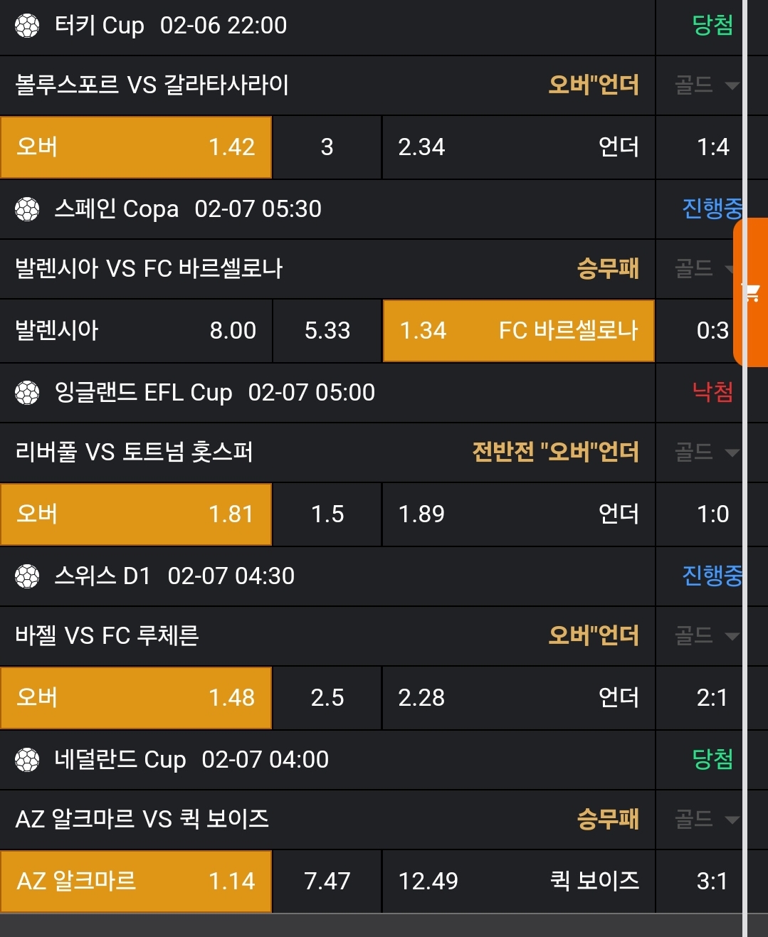Expand 골드 dropdown for 리버풀 match
768x937 pixels.
[x=706, y=452]
